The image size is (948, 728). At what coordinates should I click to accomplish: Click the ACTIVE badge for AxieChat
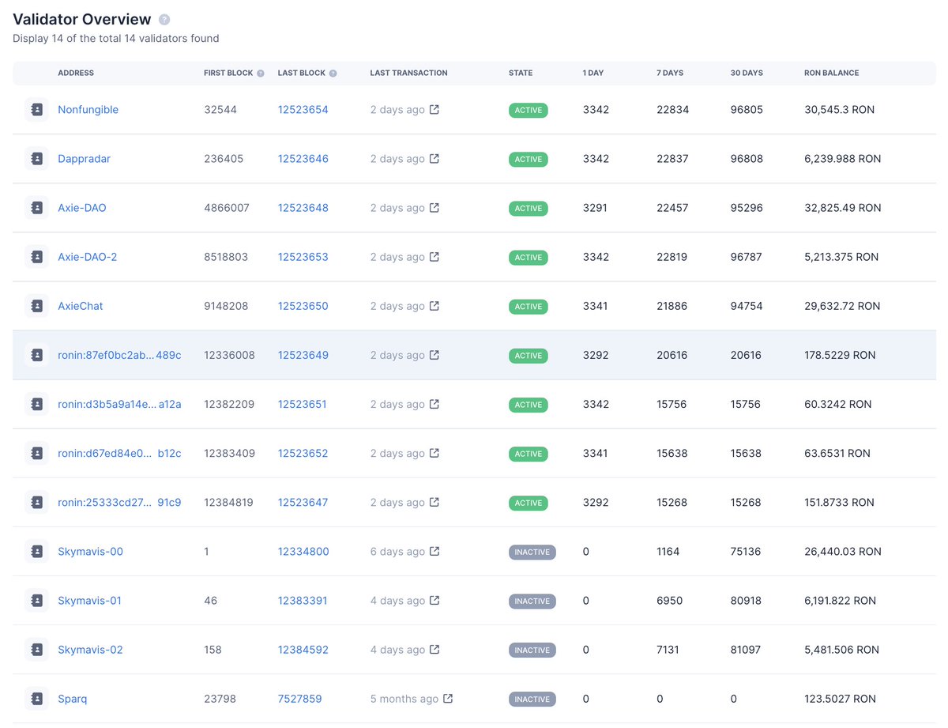click(528, 306)
